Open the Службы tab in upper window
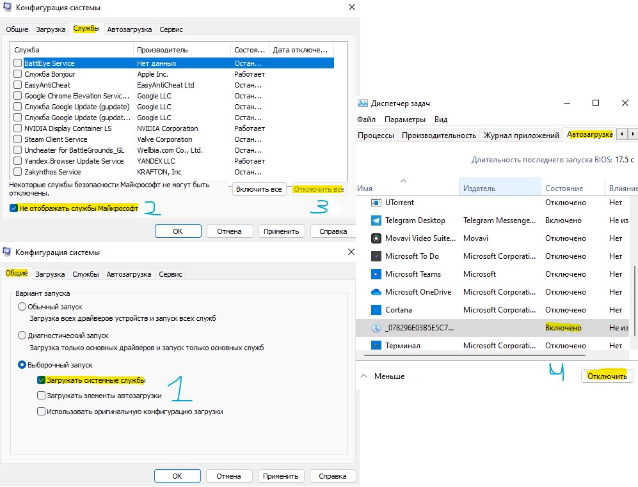The image size is (638, 487). click(x=86, y=29)
